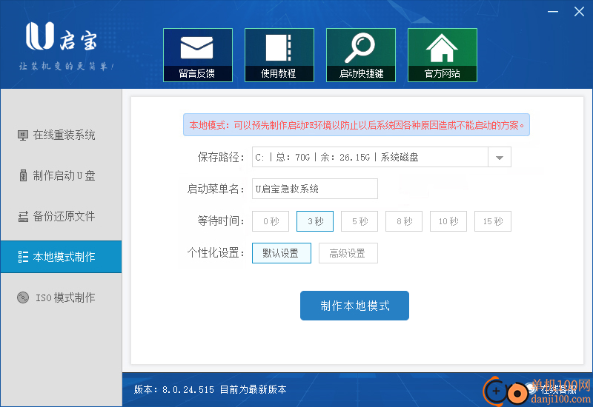Click the 目前为最新版本 status text
Screen dimensions: 593x407
[253, 390]
